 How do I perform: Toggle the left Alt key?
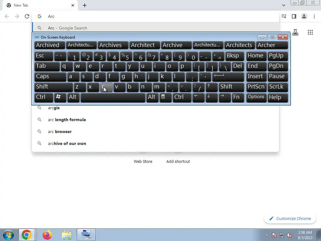[x=73, y=97]
